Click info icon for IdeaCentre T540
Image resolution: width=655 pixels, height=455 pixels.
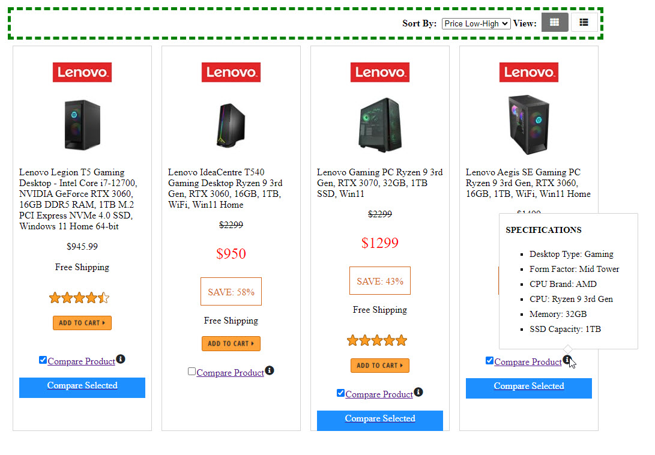270,370
